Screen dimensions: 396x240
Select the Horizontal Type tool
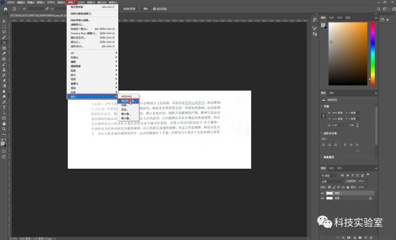[4, 107]
